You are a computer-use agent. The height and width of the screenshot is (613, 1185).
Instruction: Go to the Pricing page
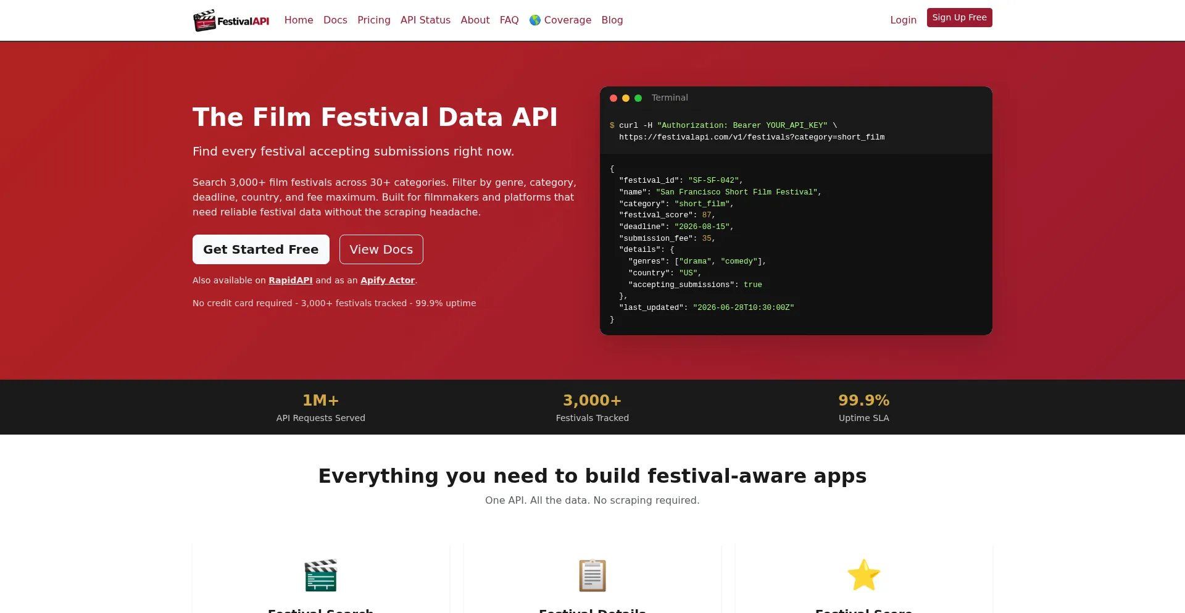[374, 20]
